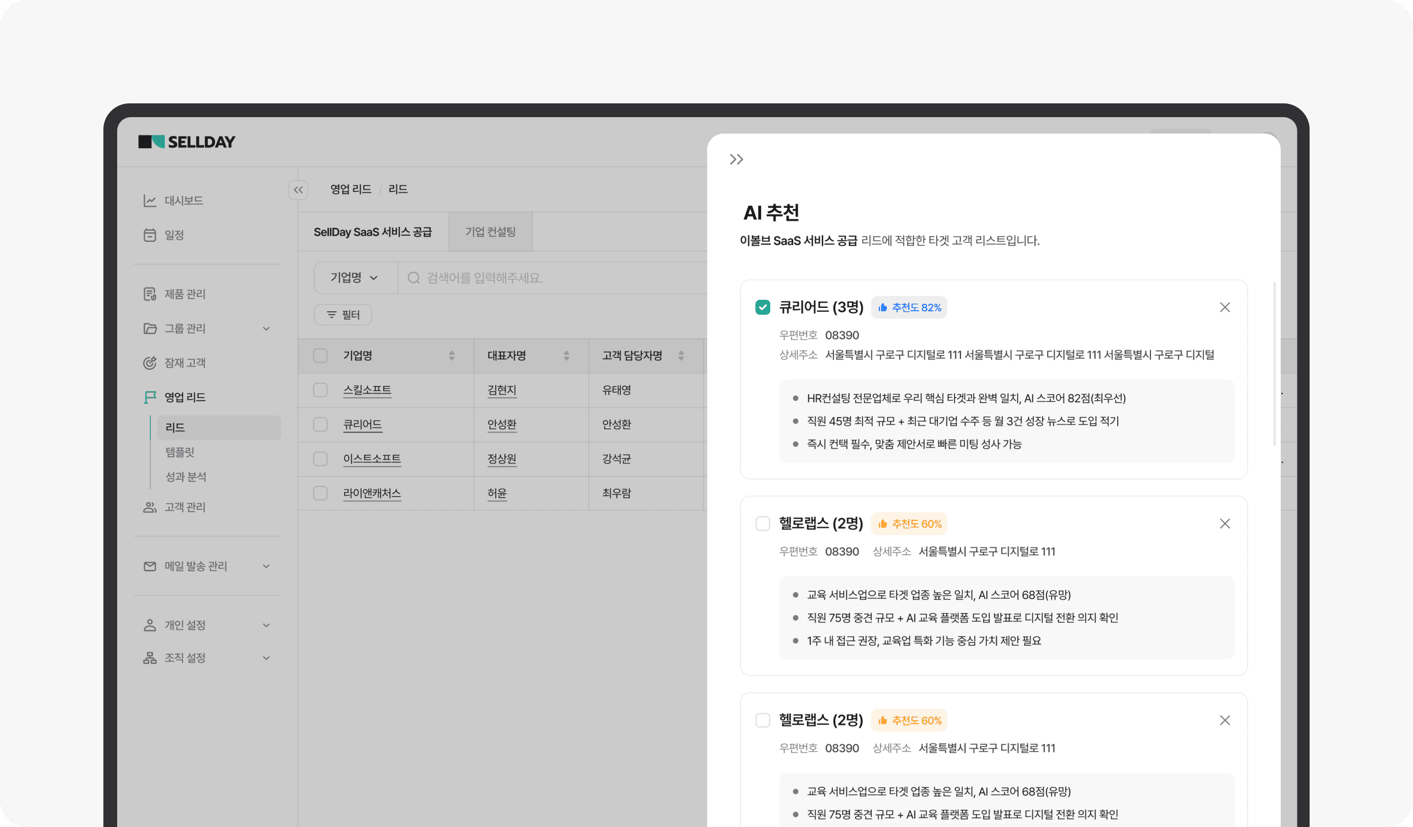Check the 이스트소프트 row checkbox
The image size is (1413, 827).
click(321, 459)
